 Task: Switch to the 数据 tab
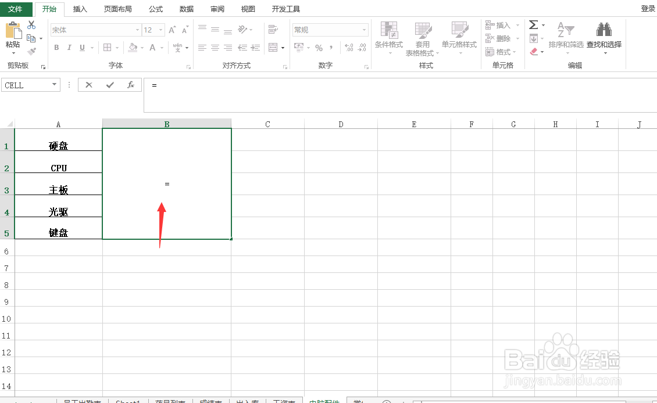[187, 9]
